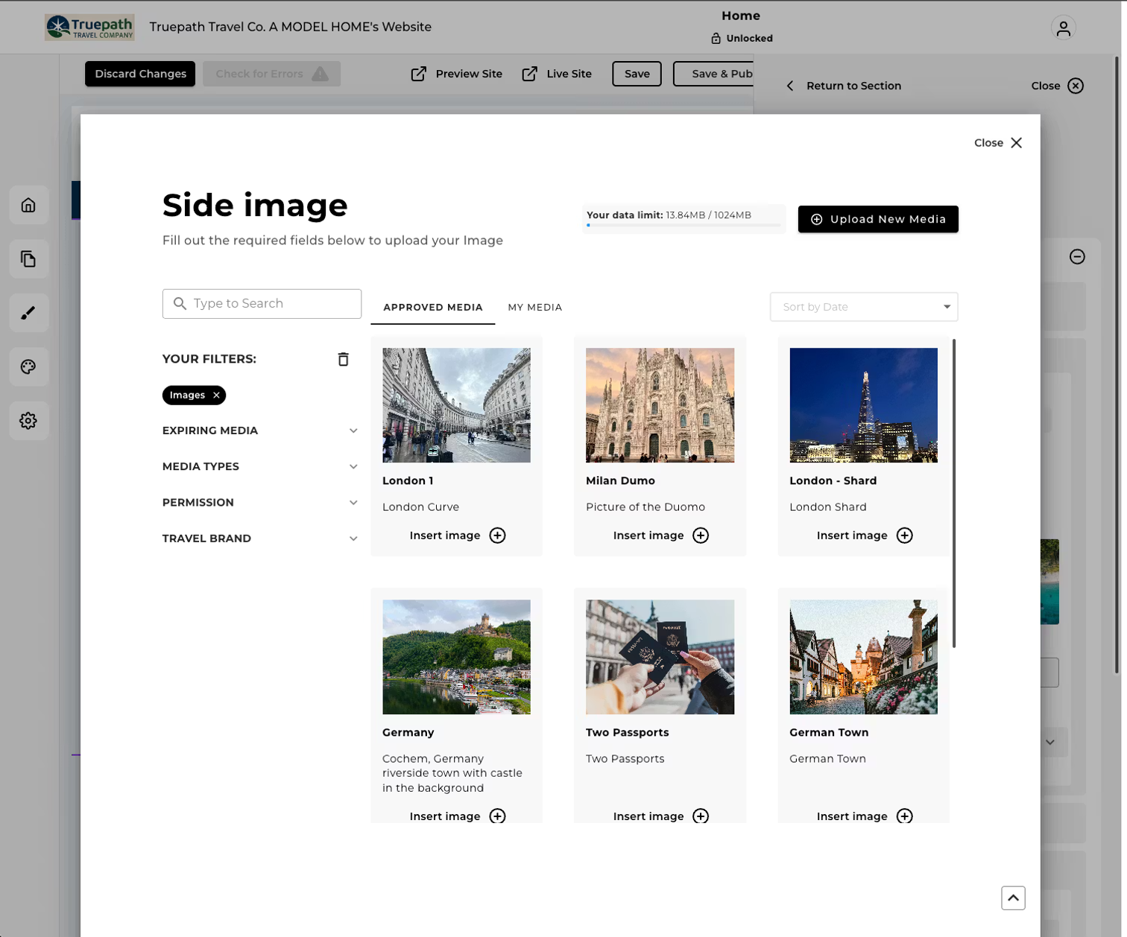Click the plus icon for Milan Dumo

point(701,536)
